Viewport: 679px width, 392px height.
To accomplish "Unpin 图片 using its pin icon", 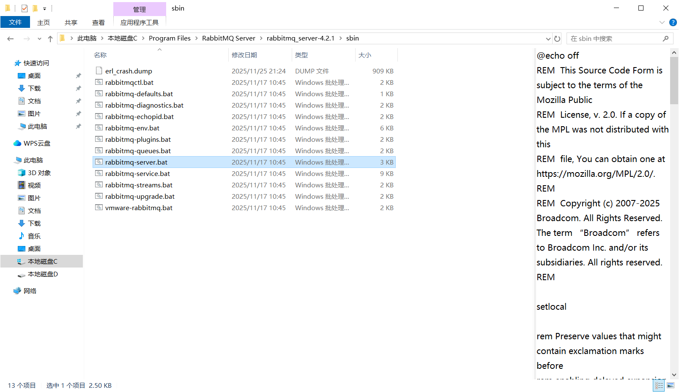I will (78, 114).
